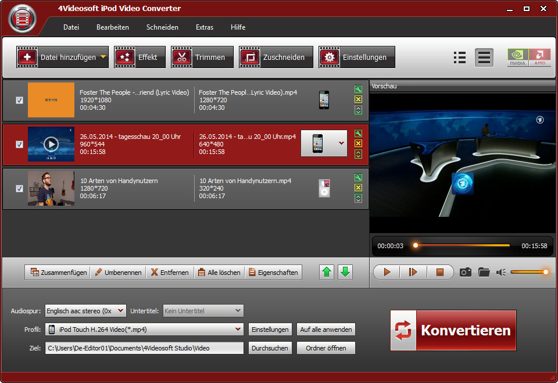Uncheck the tagesschau video checkbox
The height and width of the screenshot is (383, 558).
tap(20, 144)
